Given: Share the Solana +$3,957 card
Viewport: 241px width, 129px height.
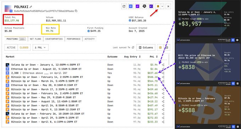Looking at the screenshot, I should click(x=233, y=40).
